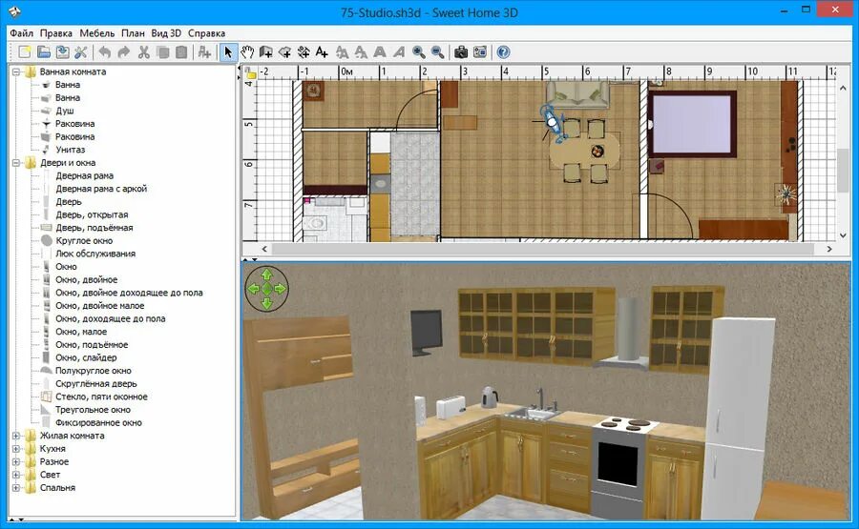The image size is (859, 529).
Task: Switch to the Pan hand tool
Action: tap(247, 52)
